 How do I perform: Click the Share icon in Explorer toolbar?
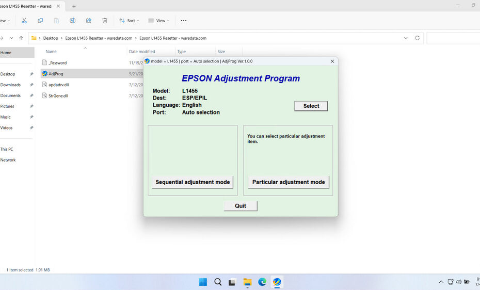[89, 21]
